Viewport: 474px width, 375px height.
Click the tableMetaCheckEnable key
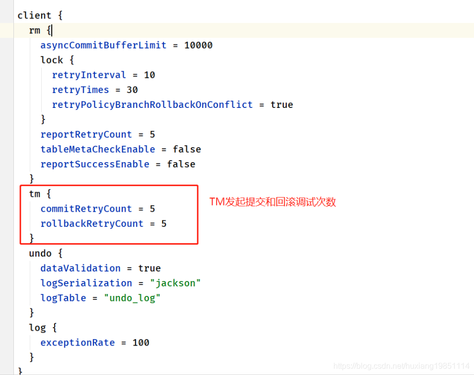pos(98,149)
